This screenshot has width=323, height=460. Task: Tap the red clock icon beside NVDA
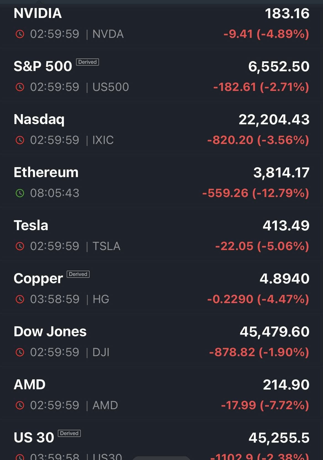(20, 34)
